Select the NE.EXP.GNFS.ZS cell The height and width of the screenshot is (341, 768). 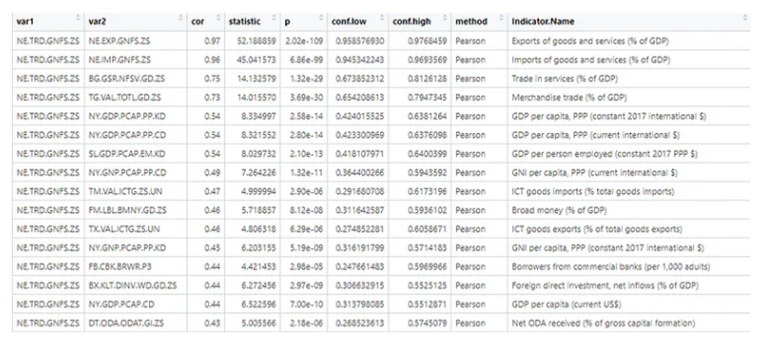tap(136, 41)
